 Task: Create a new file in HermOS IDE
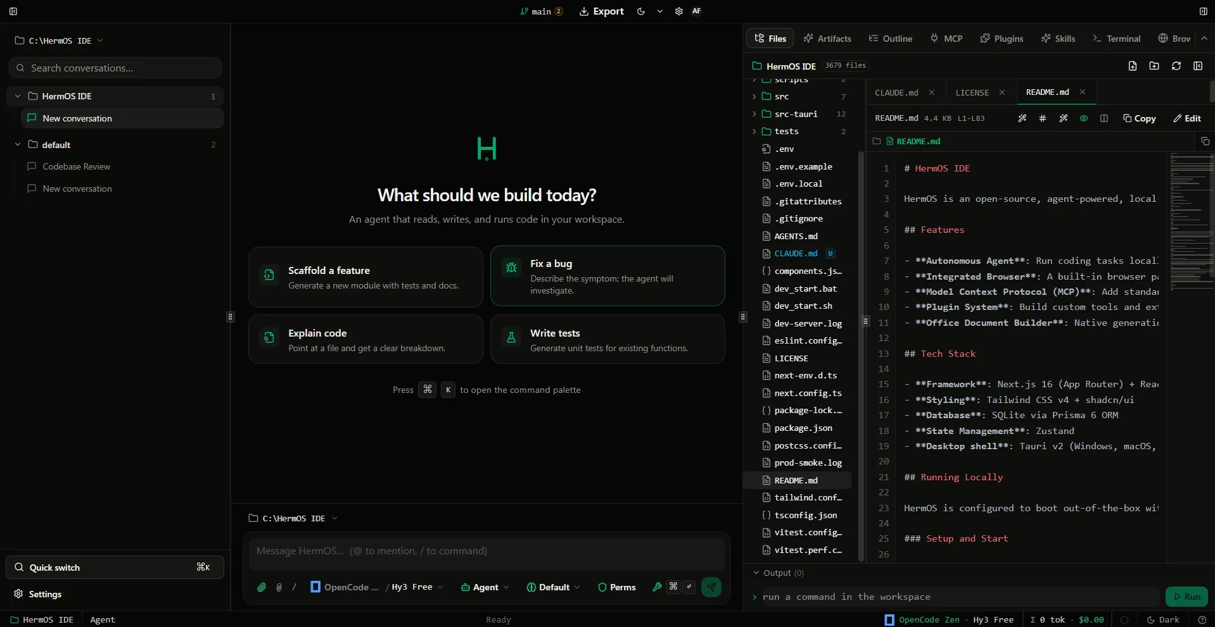point(1133,66)
